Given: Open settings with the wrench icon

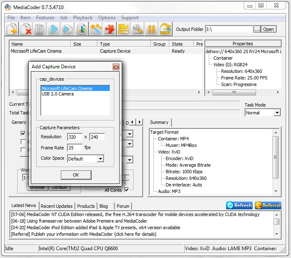Looking at the screenshot, I should pyautogui.click(x=138, y=29).
